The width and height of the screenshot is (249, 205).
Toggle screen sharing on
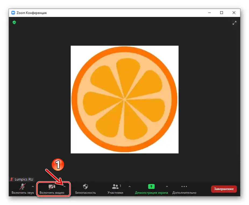151,189
